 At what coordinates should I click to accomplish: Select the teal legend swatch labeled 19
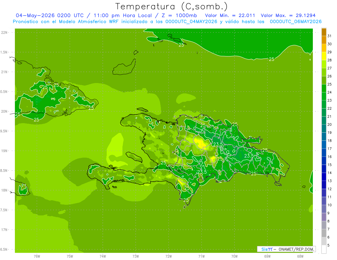324,137
